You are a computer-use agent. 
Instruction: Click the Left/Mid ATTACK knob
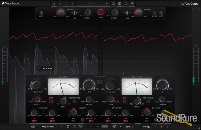click(37, 99)
